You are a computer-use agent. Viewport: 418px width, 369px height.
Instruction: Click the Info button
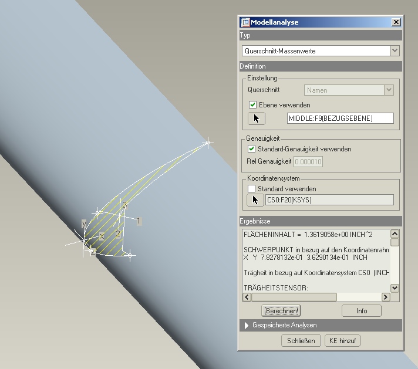pos(362,311)
